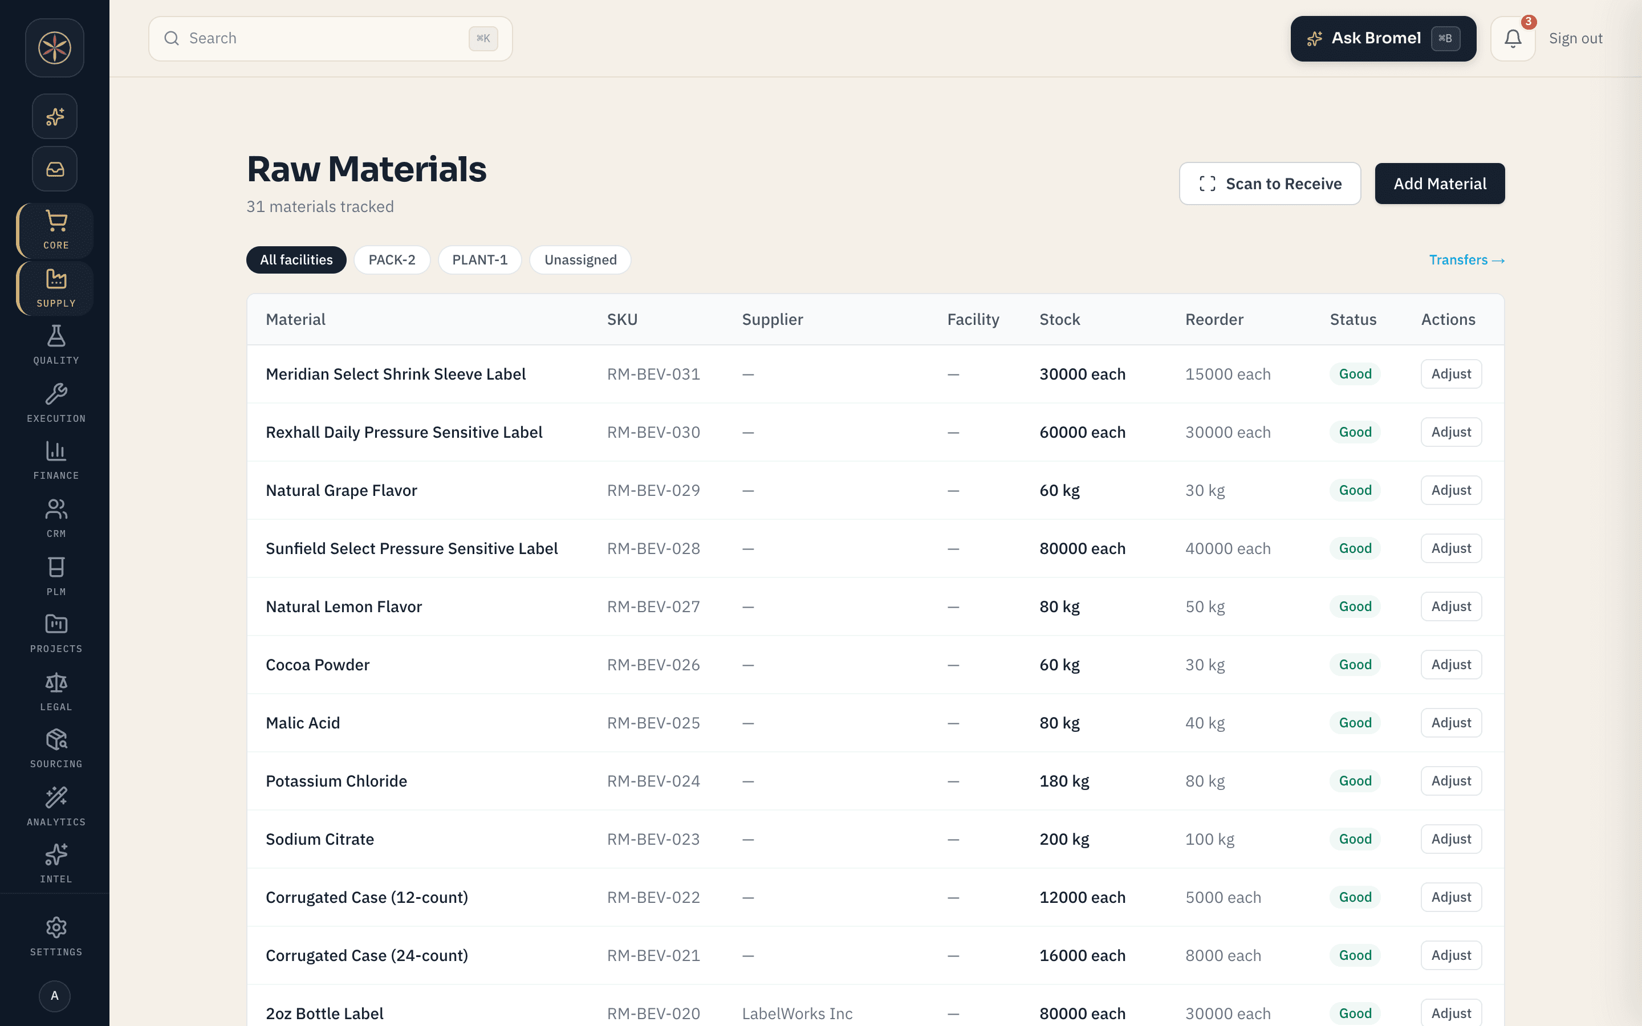Adjust stock for Malic Acid
Screen dimensions: 1642x1026
1452,723
